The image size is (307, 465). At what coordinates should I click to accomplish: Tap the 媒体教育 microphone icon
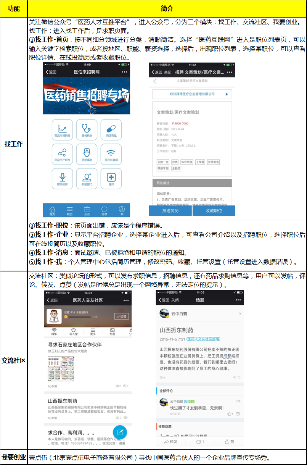click(x=62, y=178)
